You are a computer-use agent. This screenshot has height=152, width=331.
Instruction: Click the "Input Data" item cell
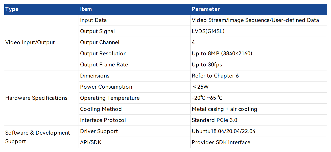[93, 20]
